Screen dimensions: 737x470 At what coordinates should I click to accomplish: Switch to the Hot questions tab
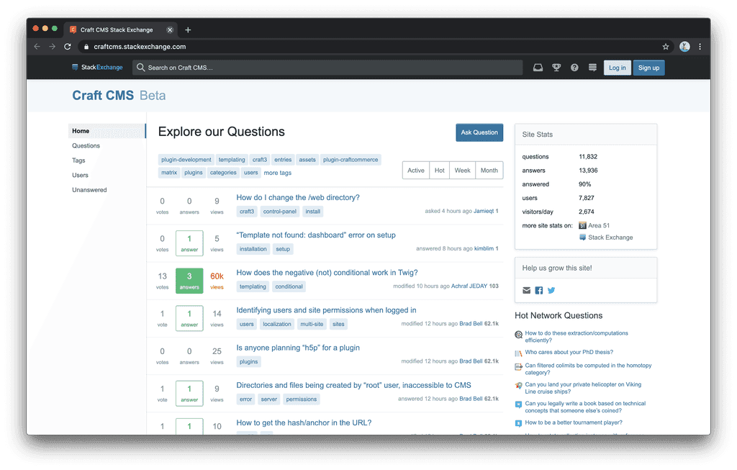[x=439, y=171]
